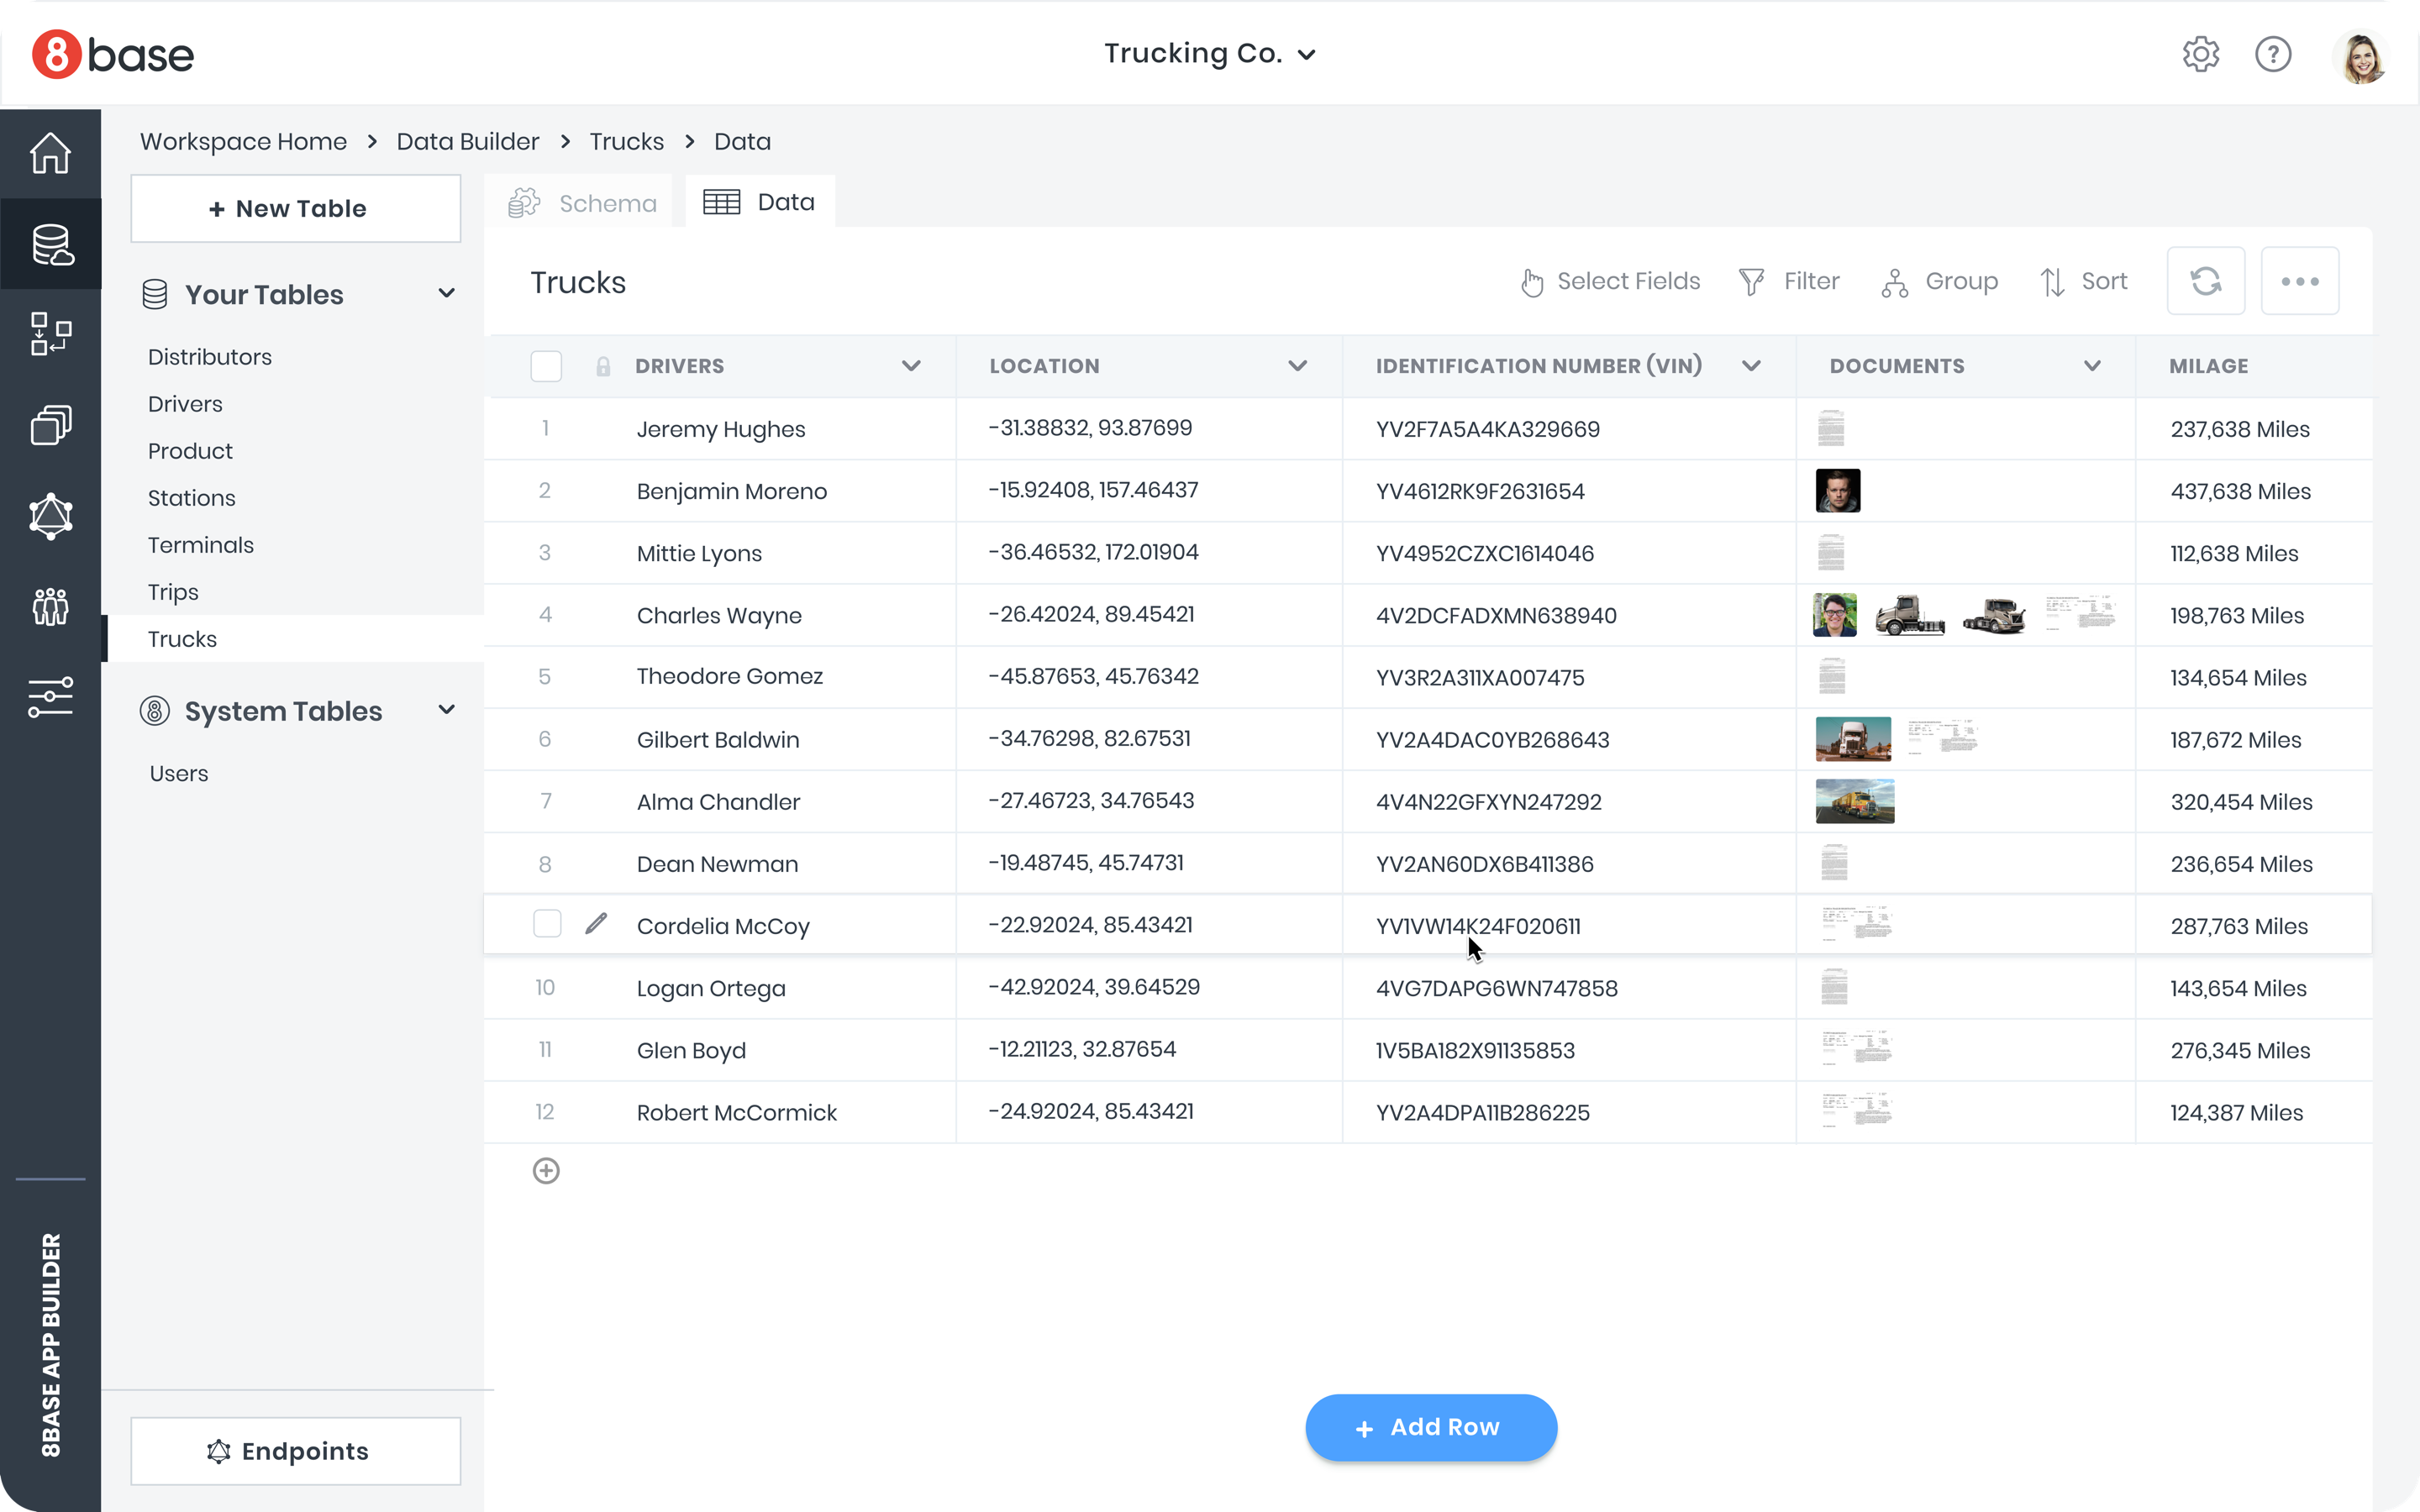This screenshot has height=1512, width=2420.
Task: Select the Data Builder database icon
Action: click(x=50, y=243)
